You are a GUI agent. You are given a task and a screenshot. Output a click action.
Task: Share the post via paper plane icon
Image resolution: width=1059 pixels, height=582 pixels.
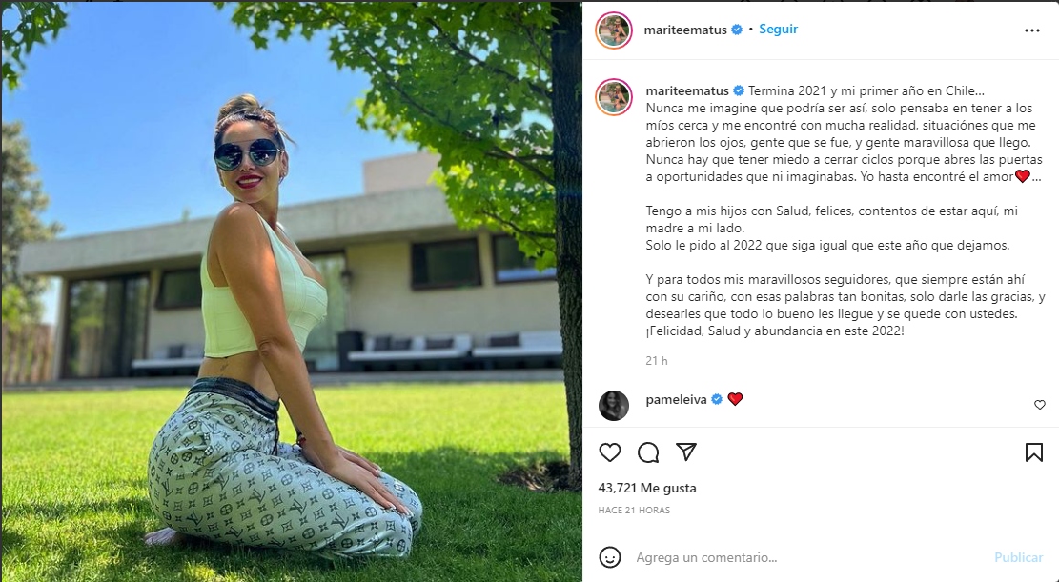click(686, 452)
